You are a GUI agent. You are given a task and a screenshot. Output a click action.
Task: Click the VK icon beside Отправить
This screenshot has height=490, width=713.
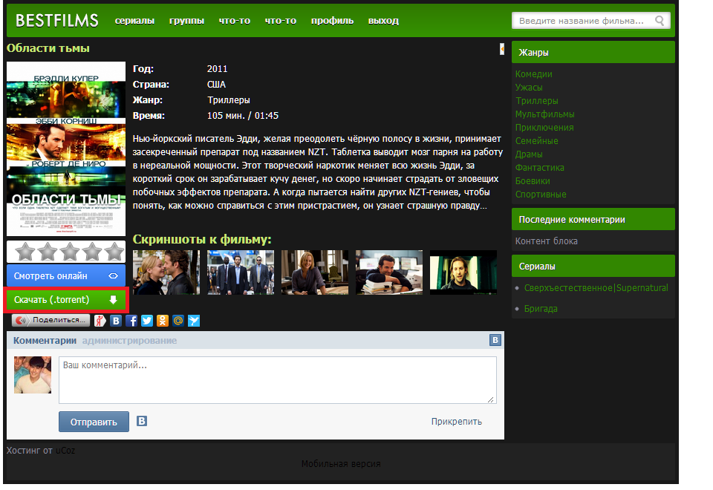tap(142, 421)
